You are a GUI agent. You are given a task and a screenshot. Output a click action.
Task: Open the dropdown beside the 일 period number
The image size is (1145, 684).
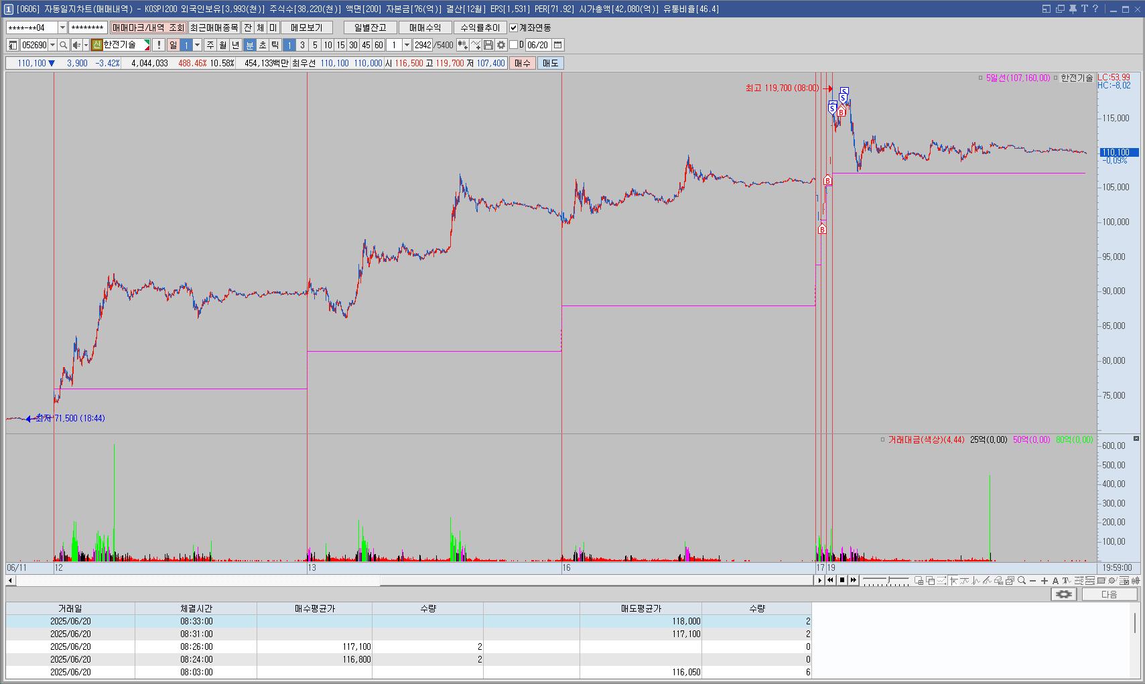point(197,45)
